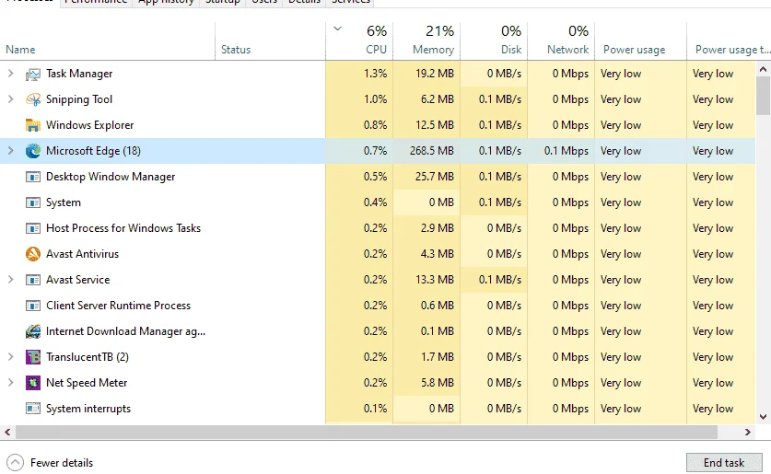
Task: Sort by the Power usage trend column
Action: [x=729, y=41]
